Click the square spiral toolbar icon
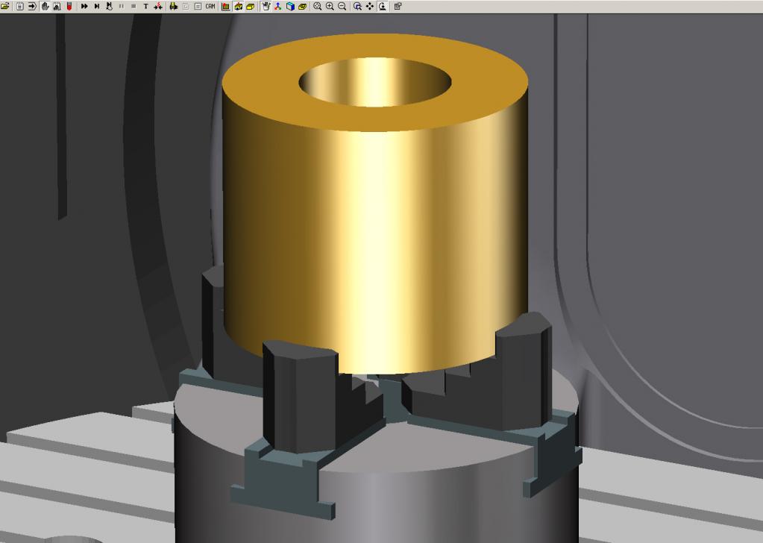Viewport: 763px width, 543px height. (x=186, y=6)
